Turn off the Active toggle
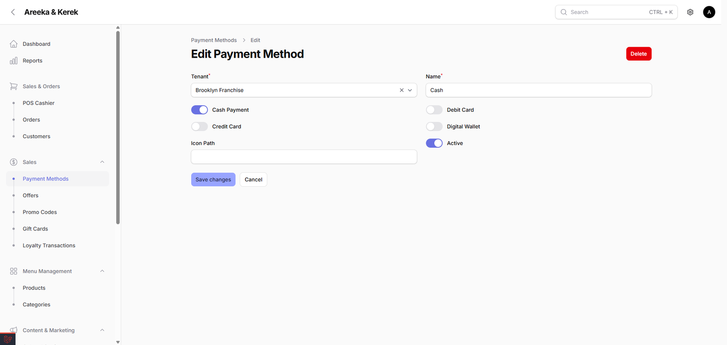This screenshot has height=345, width=727. pos(434,143)
